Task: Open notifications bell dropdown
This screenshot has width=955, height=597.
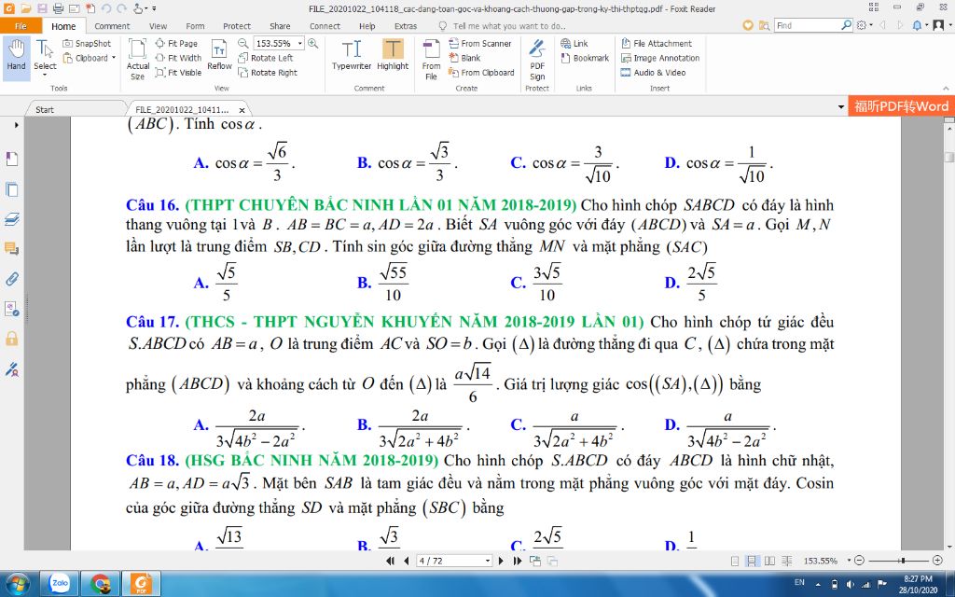Action: [920, 25]
